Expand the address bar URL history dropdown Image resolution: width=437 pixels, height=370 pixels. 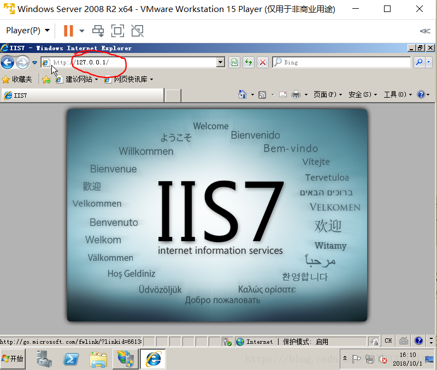tap(221, 62)
